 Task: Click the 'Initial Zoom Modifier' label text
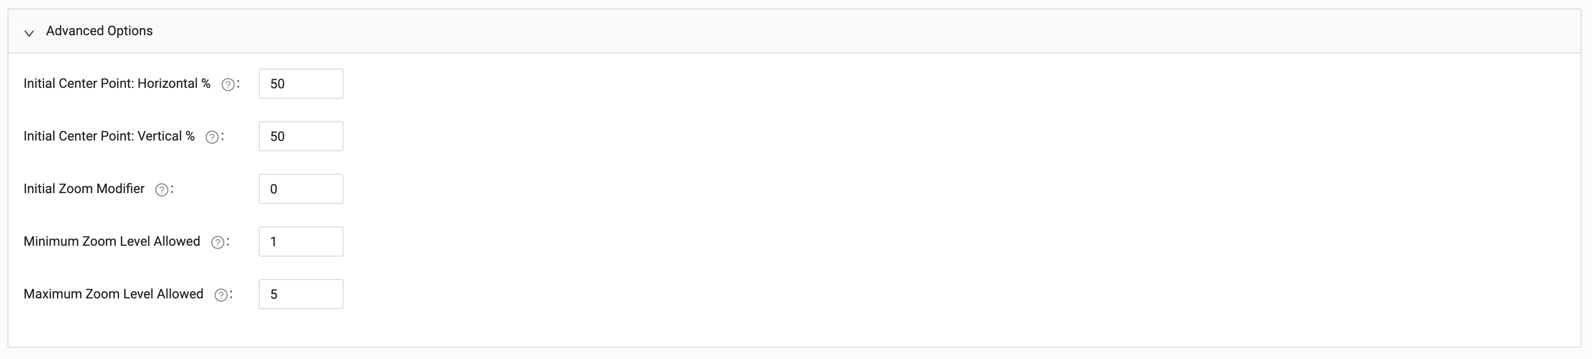84,189
